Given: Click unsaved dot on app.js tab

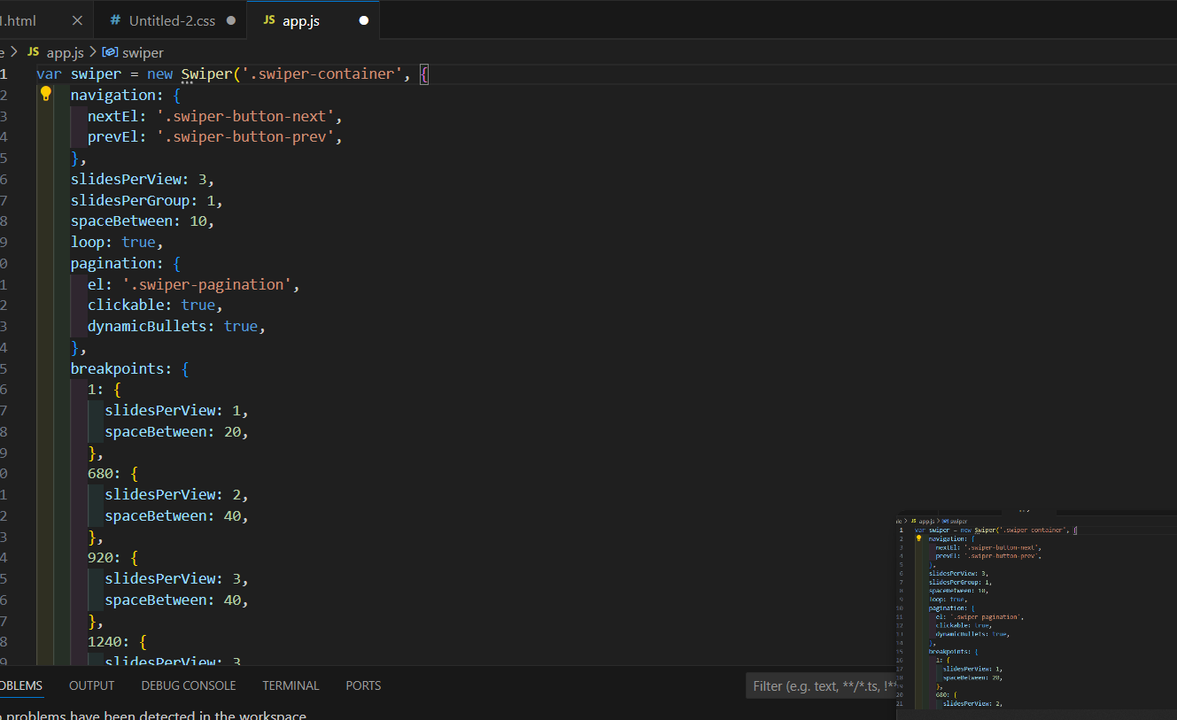Looking at the screenshot, I should coord(363,20).
